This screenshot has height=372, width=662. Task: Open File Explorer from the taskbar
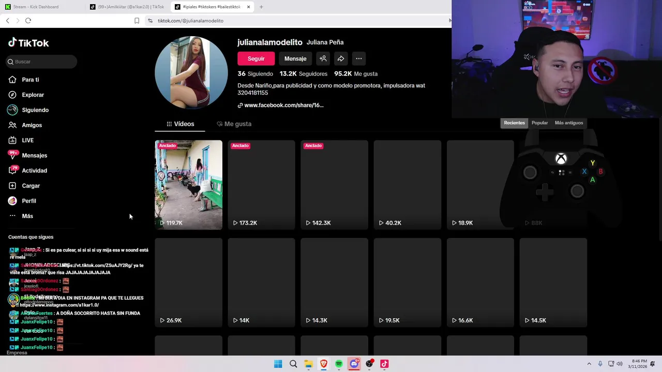(x=308, y=364)
